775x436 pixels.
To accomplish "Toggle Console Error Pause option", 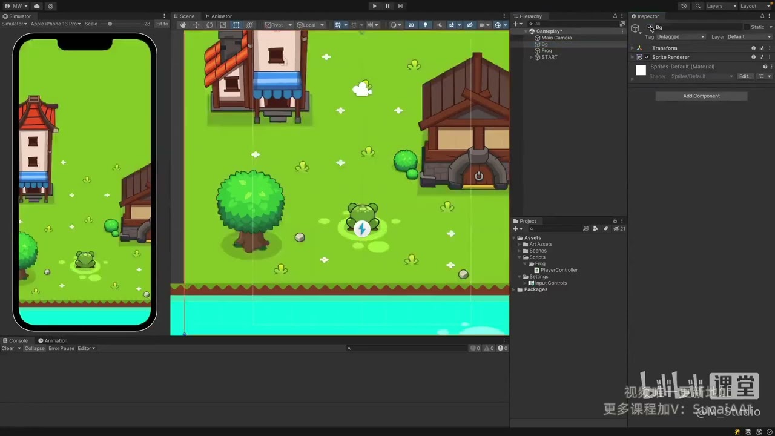I will 61,348.
